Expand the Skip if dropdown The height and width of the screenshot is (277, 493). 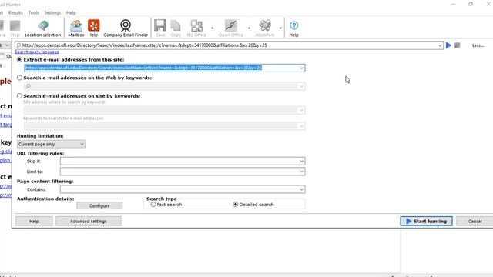301,161
